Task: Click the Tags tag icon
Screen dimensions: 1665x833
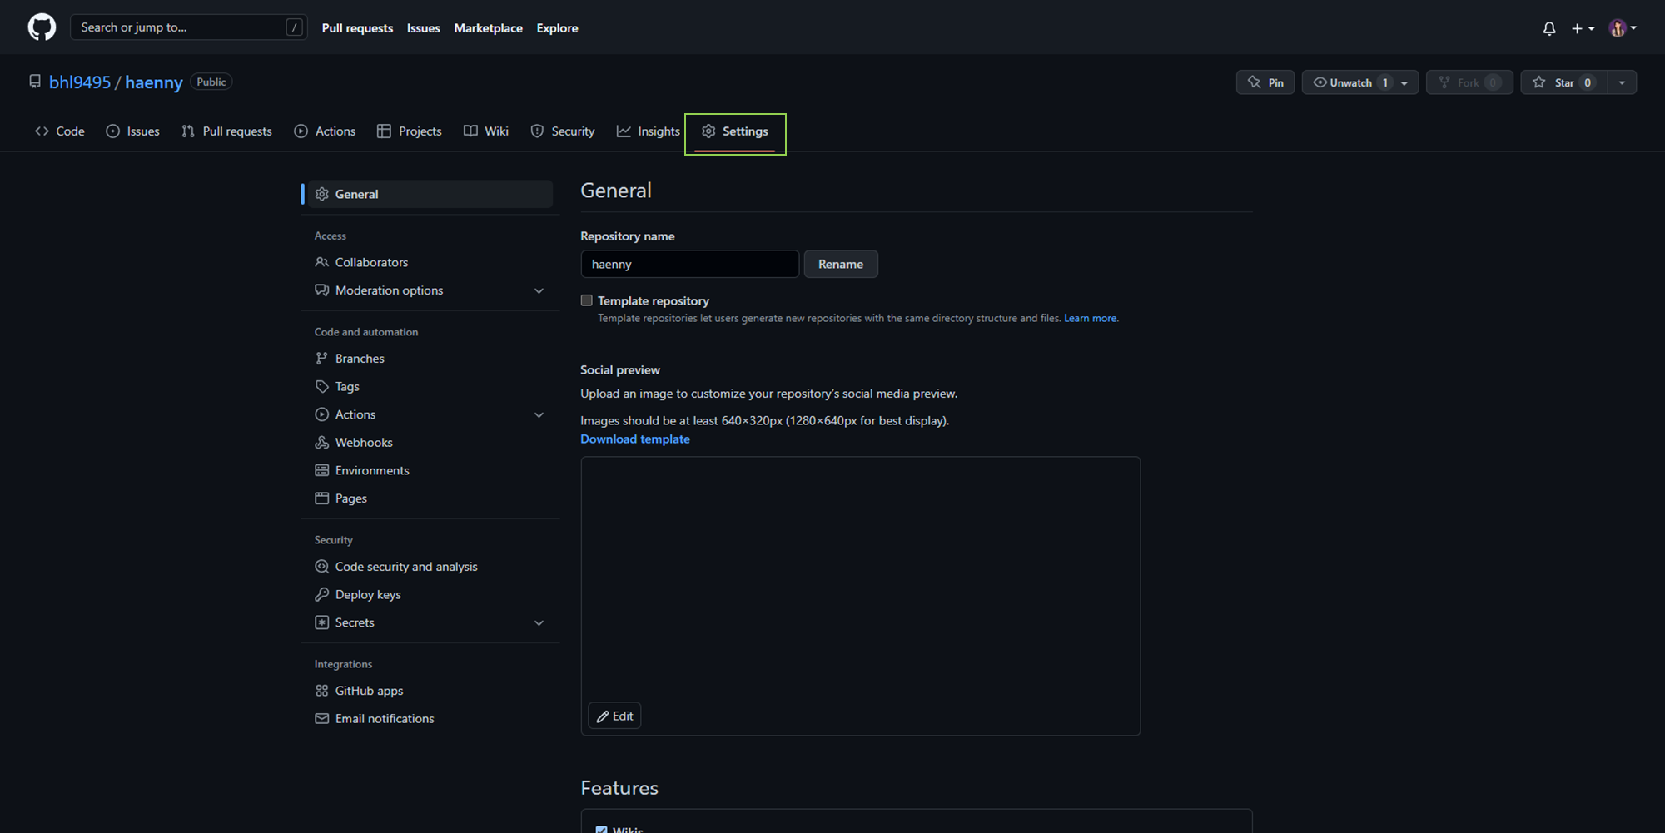Action: 322,386
